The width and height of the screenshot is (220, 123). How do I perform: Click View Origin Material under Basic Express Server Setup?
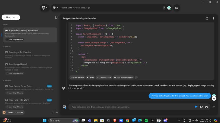point(15,93)
